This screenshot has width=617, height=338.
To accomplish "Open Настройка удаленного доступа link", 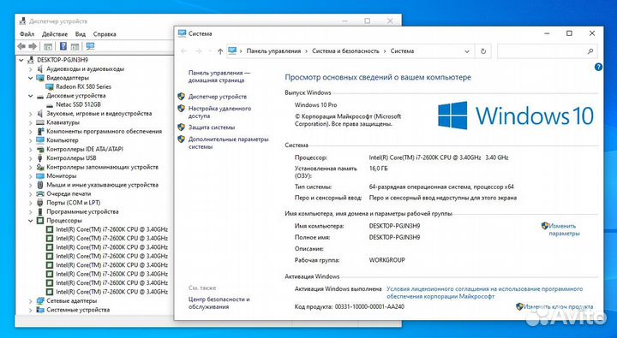I will (x=219, y=112).
